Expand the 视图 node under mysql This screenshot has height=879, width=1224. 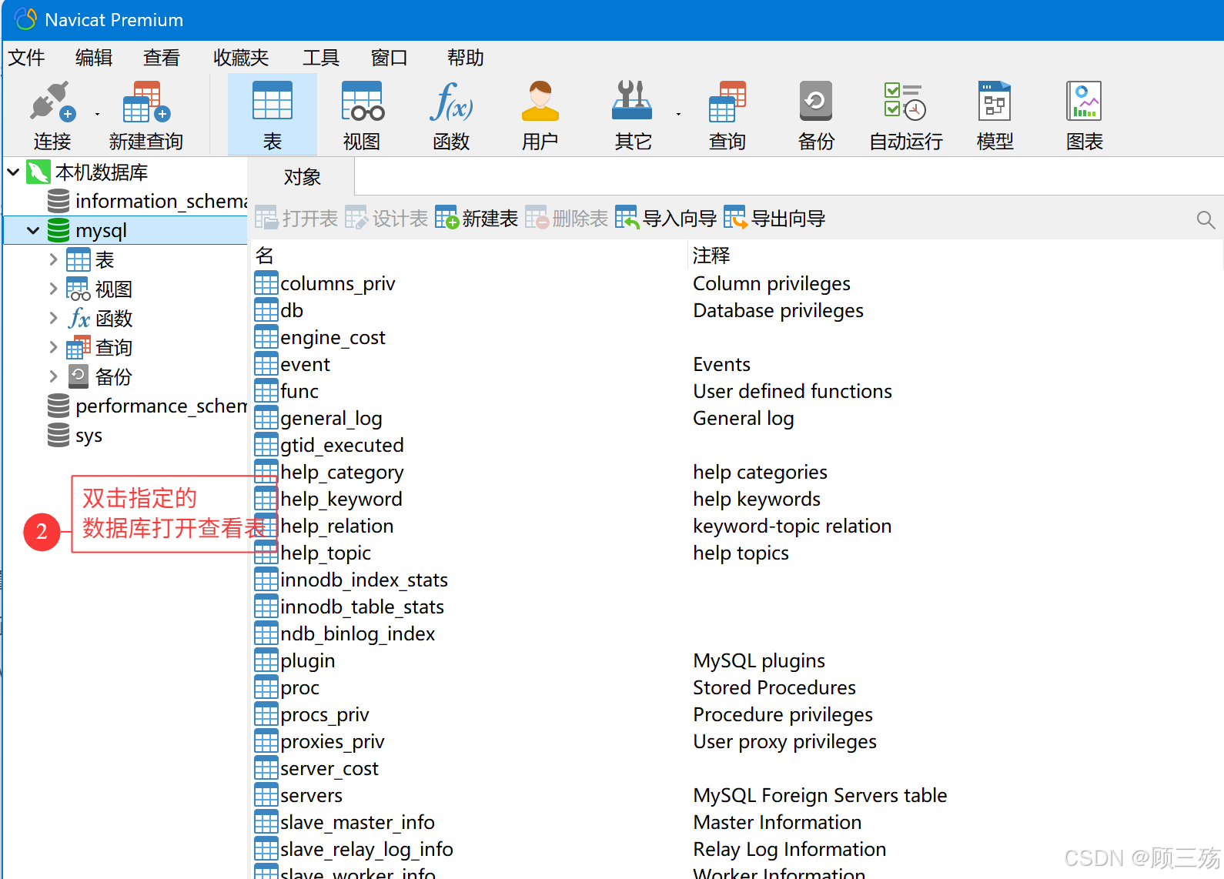coord(53,289)
